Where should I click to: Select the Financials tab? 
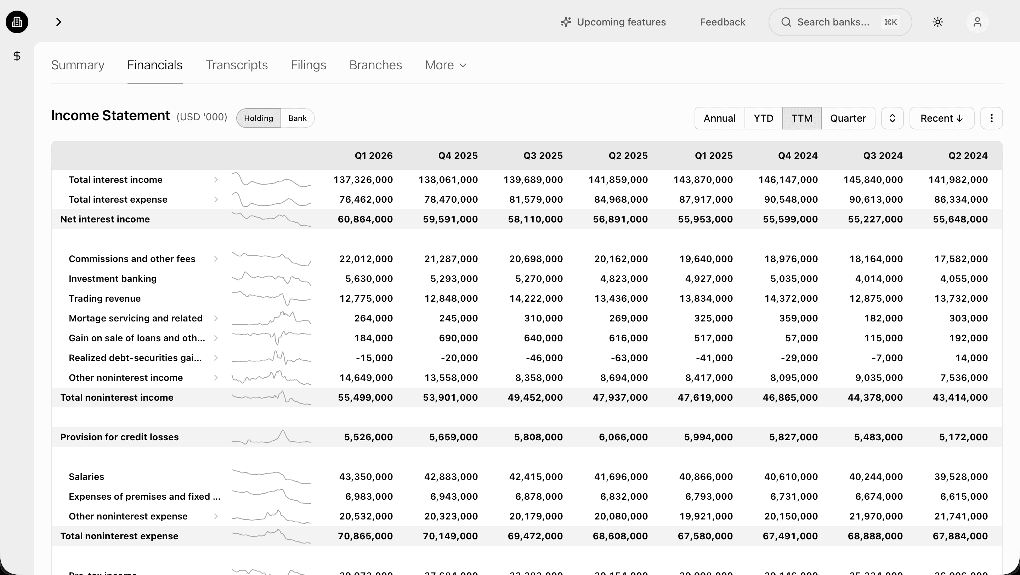pos(155,65)
